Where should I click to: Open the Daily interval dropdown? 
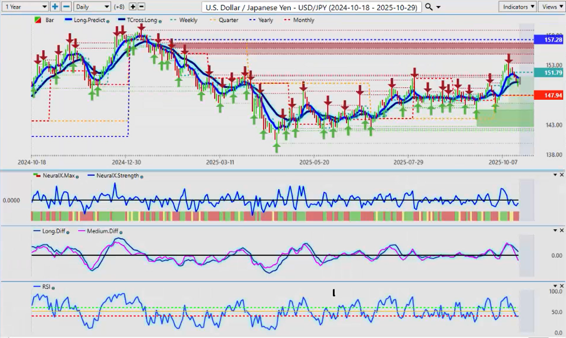click(91, 6)
